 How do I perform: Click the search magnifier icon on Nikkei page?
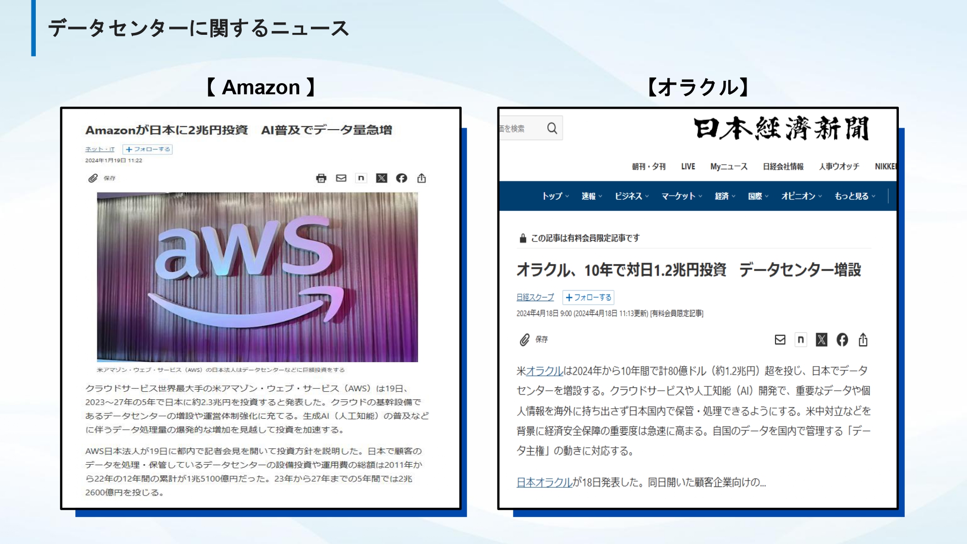[552, 128]
